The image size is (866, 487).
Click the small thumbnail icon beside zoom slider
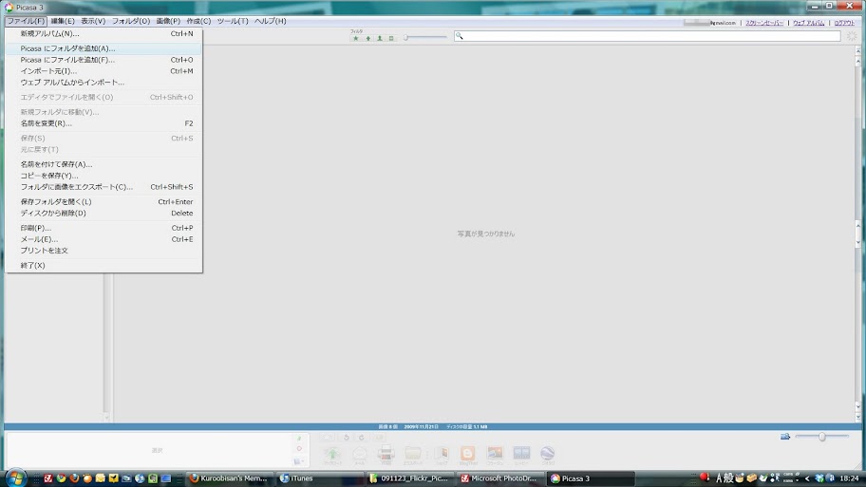[x=784, y=437]
